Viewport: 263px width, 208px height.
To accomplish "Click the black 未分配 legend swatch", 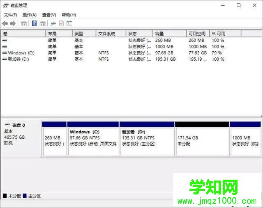I will click(x=5, y=196).
